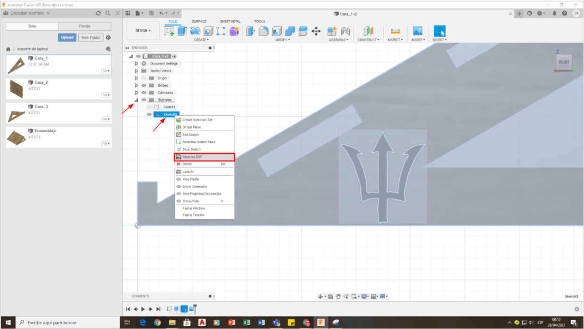Expand the Canvases node

pyautogui.click(x=136, y=93)
